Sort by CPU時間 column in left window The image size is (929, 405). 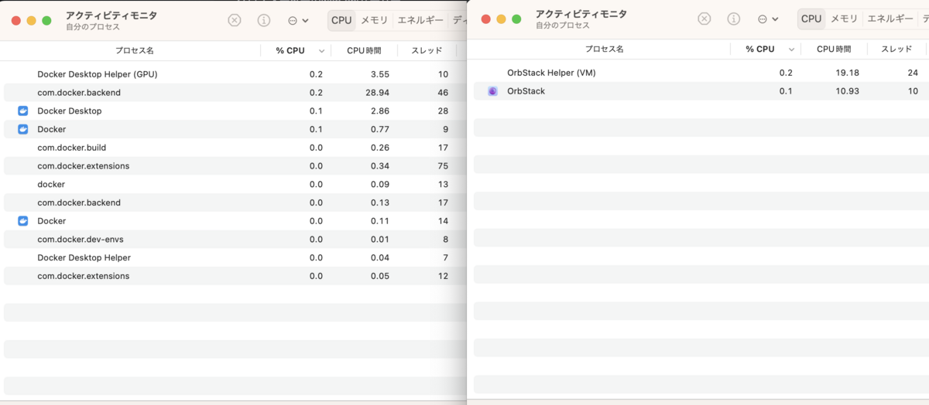pos(364,50)
